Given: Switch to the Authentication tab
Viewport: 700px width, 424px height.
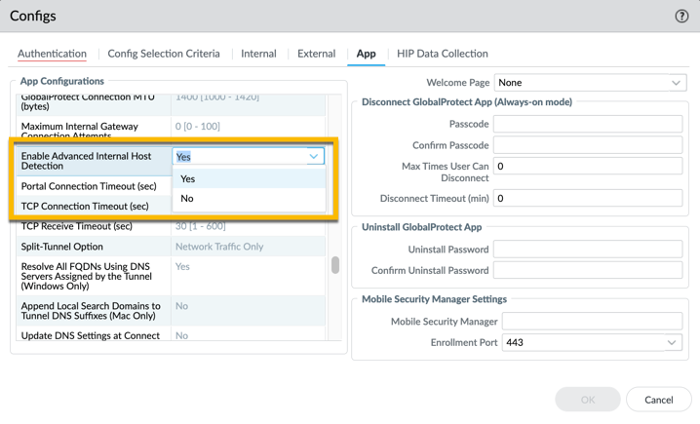Looking at the screenshot, I should click(x=52, y=54).
